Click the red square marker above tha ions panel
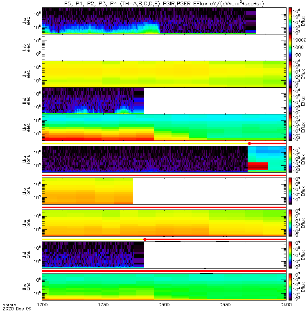 249,143
